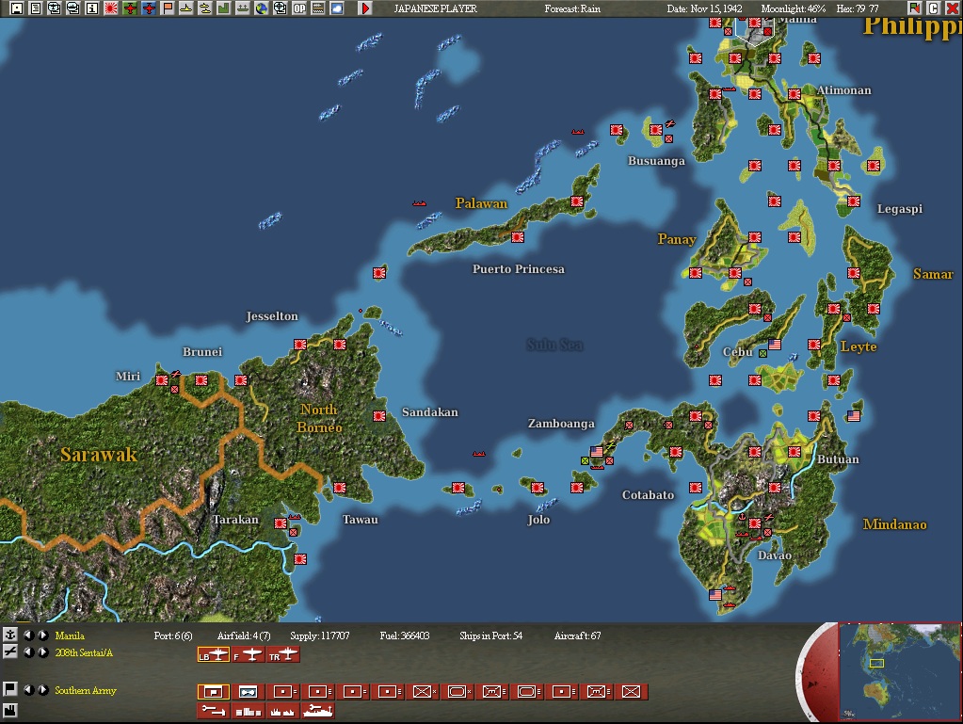The width and height of the screenshot is (963, 724).
Task: Select the highlighted HQ flag unit button
Action: pyautogui.click(x=213, y=692)
